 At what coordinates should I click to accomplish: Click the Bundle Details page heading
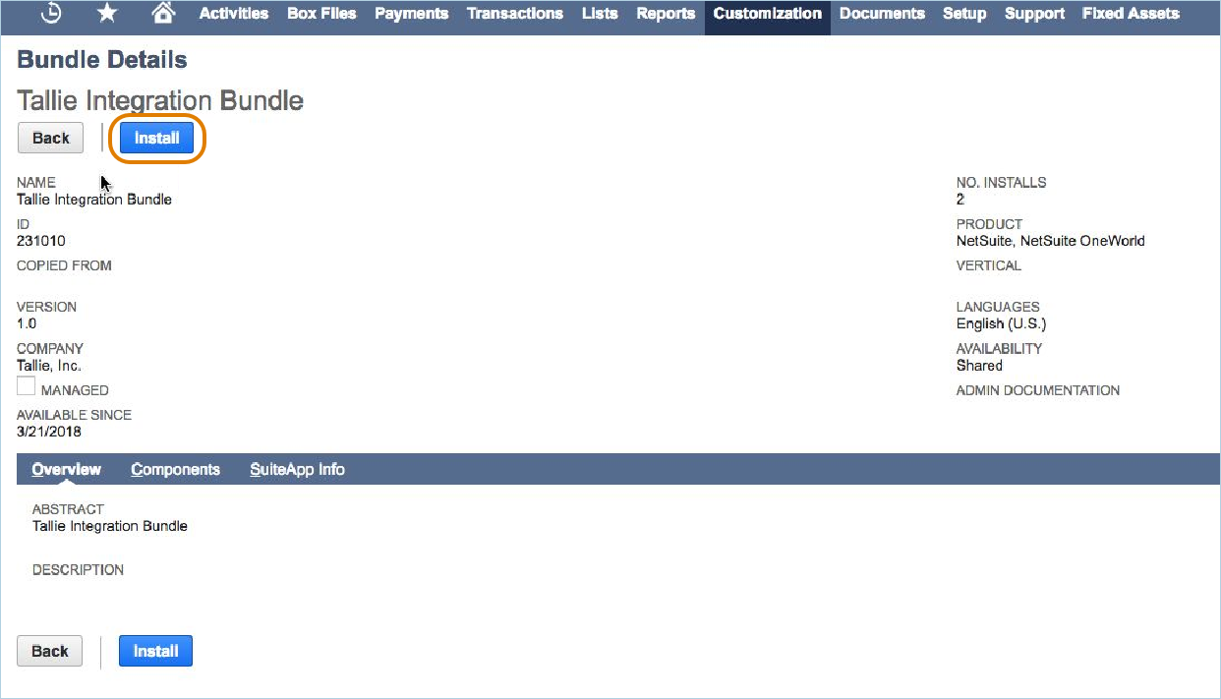tap(102, 60)
